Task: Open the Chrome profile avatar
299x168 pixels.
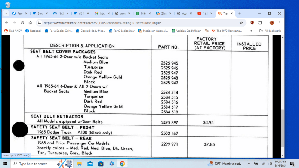Action: coord(272,23)
